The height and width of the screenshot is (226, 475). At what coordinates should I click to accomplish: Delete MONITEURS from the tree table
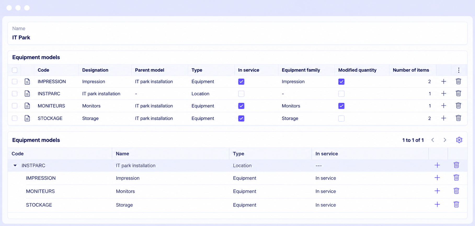[456, 191]
